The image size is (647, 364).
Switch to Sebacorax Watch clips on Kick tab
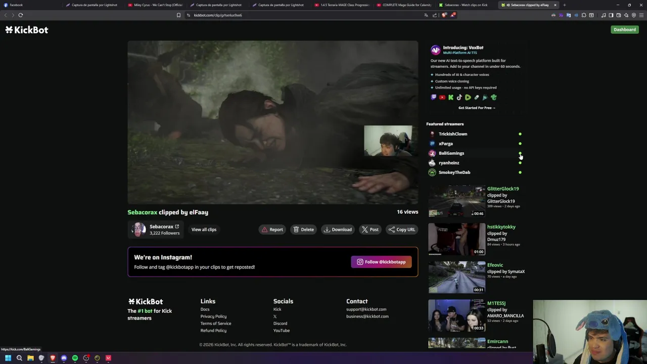click(466, 5)
